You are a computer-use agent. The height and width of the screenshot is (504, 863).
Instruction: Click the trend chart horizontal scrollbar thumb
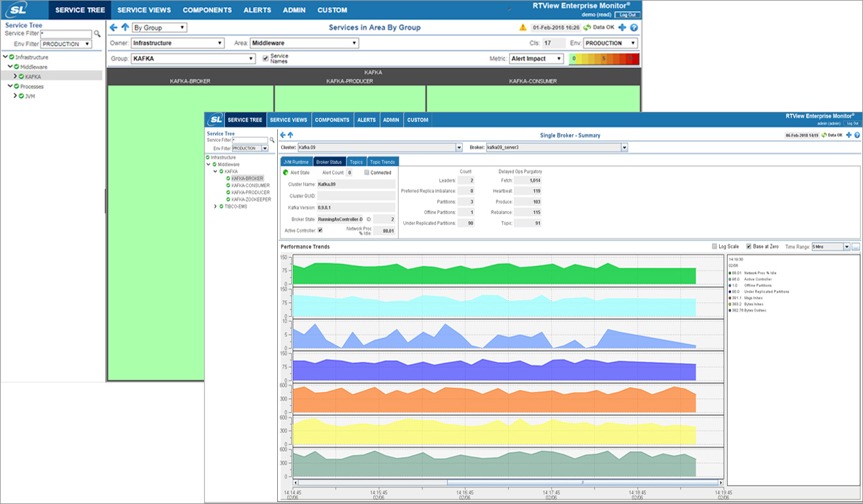582,482
